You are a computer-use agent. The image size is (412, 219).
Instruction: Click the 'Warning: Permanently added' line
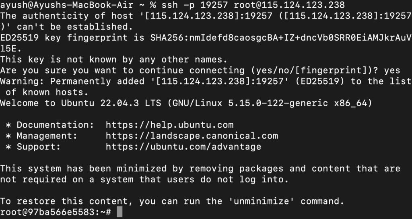(x=206, y=81)
